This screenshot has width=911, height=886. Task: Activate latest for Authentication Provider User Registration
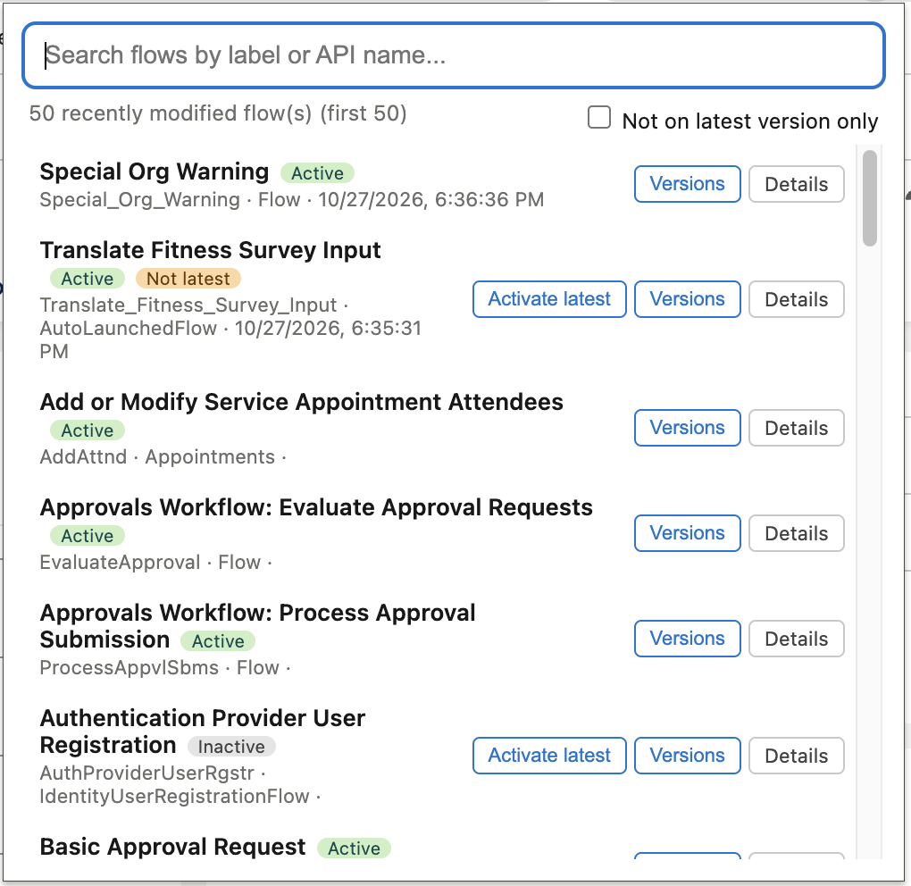point(549,756)
